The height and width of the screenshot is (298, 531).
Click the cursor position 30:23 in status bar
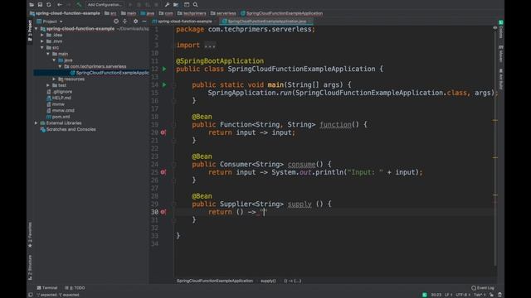[x=436, y=295]
